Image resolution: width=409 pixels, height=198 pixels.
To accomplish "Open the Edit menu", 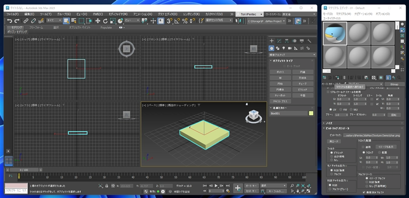I will tap(29, 14).
